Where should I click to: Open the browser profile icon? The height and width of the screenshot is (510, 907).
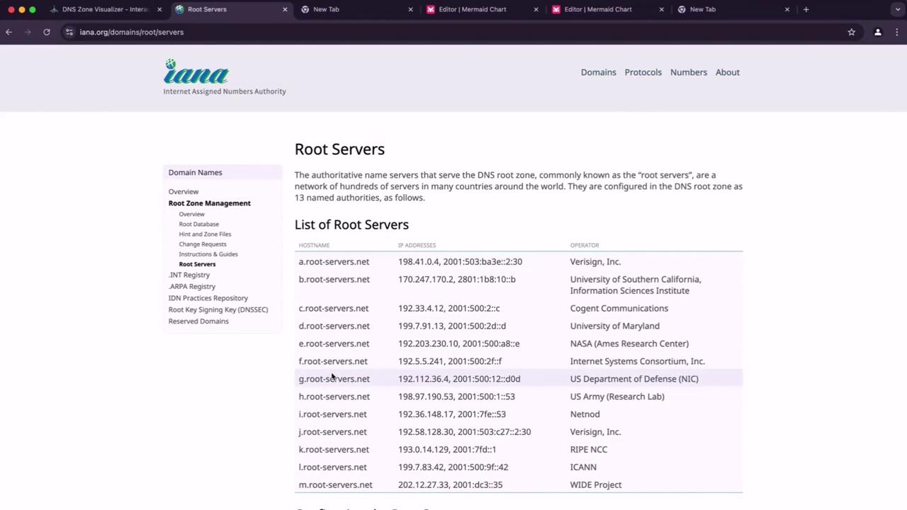pyautogui.click(x=878, y=32)
